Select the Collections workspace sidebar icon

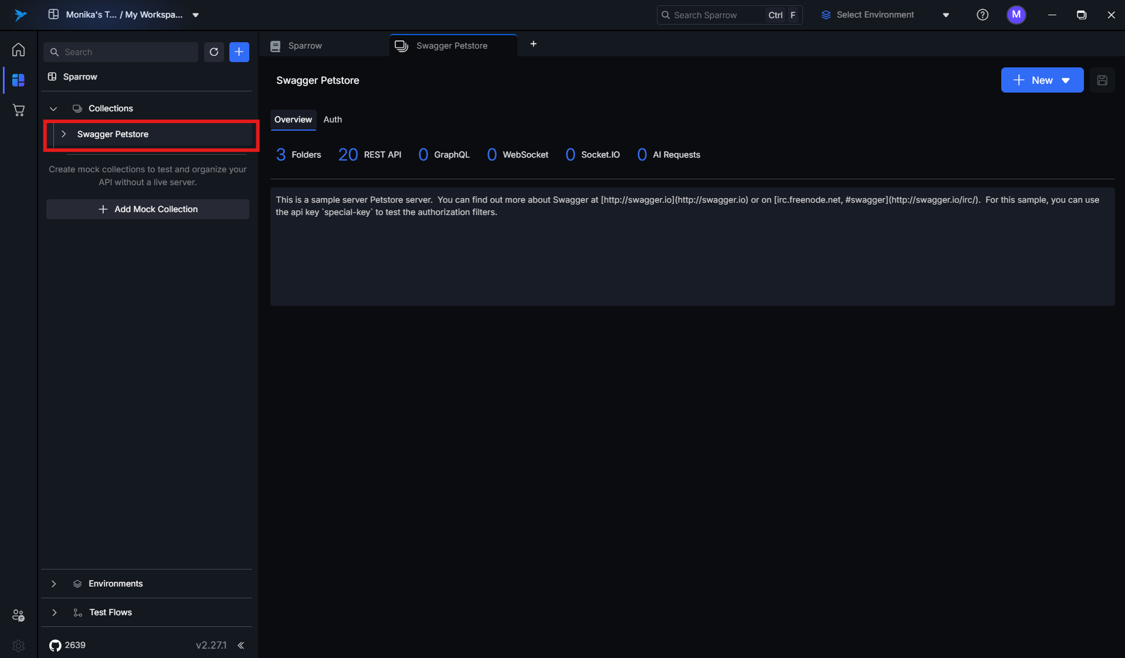18,80
